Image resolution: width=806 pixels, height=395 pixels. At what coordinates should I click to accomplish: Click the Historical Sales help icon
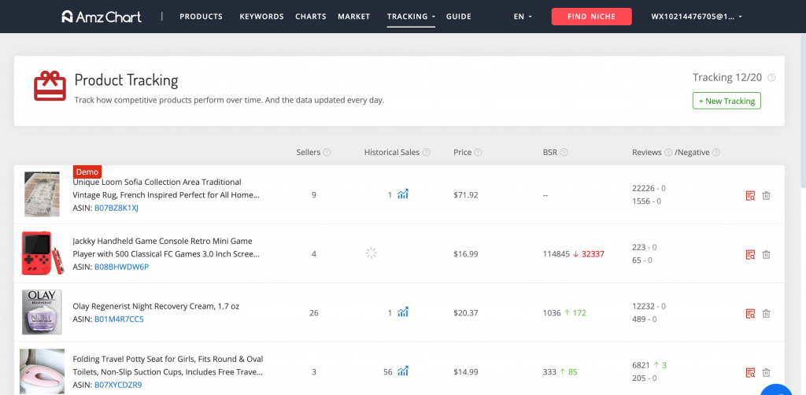pos(426,153)
